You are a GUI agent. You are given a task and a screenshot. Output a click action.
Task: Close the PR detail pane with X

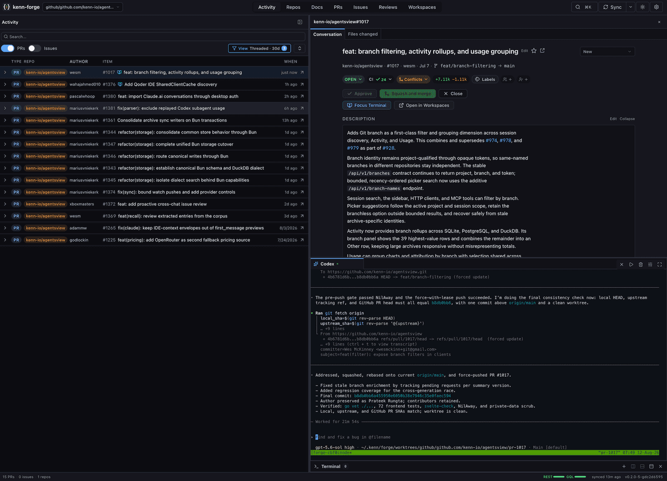(659, 22)
